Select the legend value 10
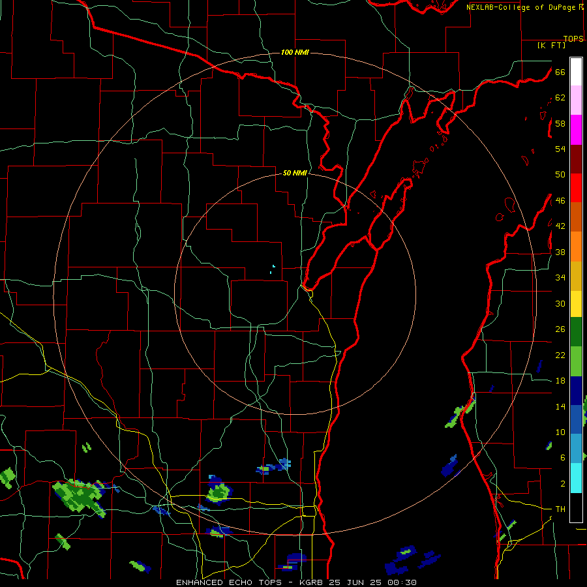The height and width of the screenshot is (587, 587). [560, 432]
